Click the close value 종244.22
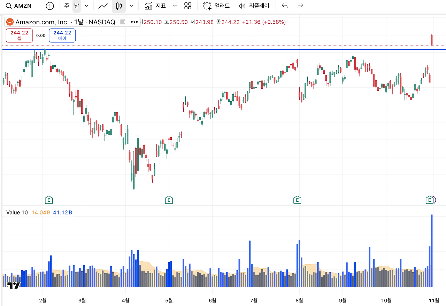This screenshot has height=306, width=446. (x=228, y=22)
